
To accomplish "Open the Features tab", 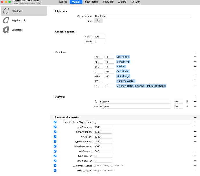I will (x=108, y=2).
